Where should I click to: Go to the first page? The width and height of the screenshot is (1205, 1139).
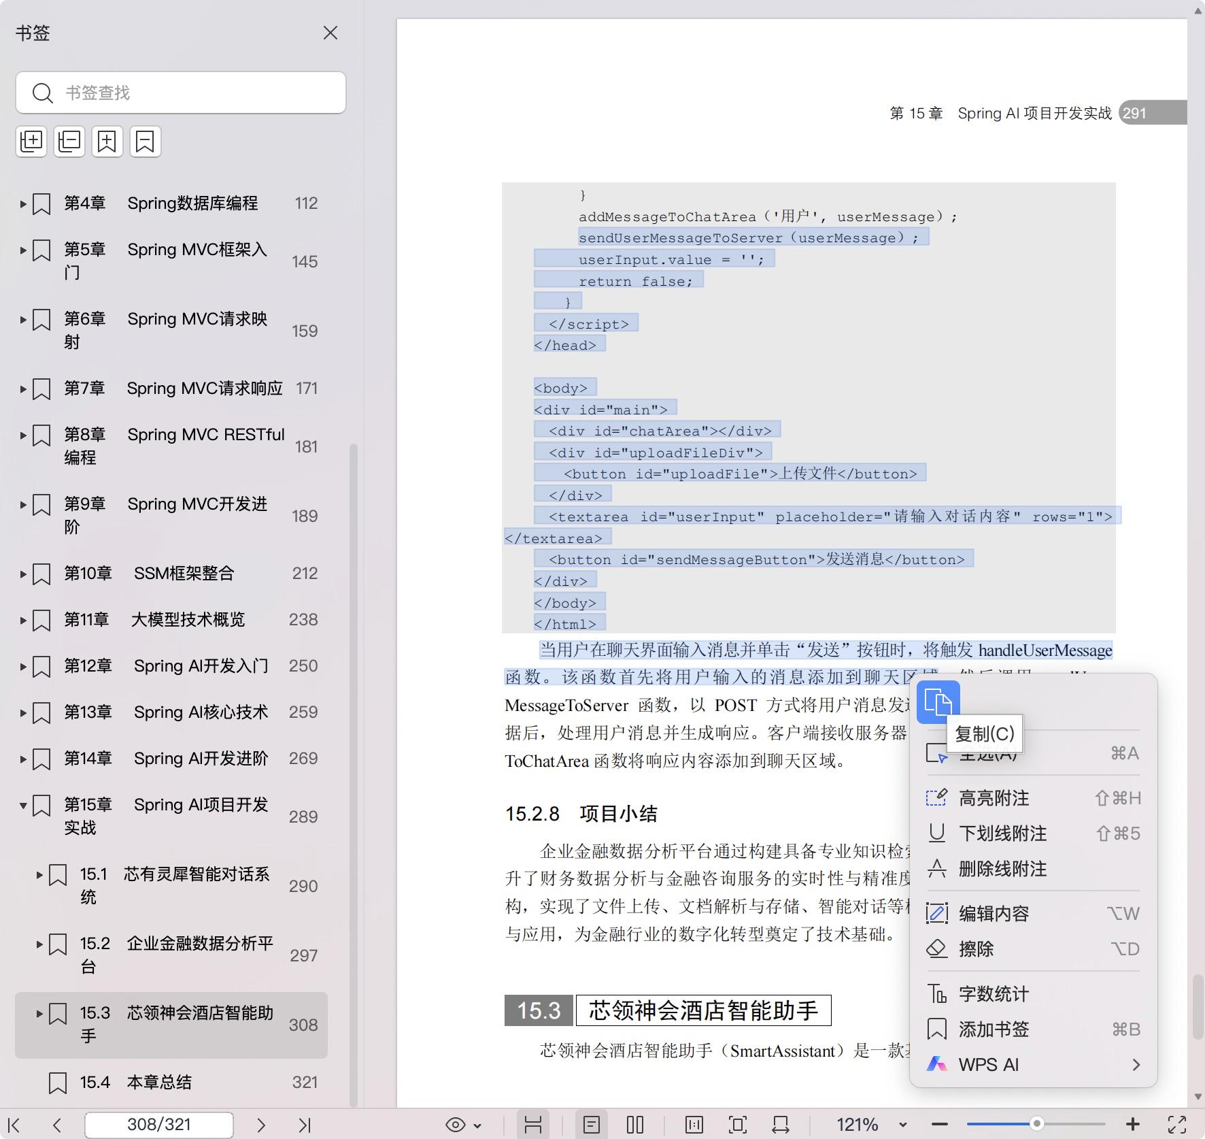click(14, 1125)
